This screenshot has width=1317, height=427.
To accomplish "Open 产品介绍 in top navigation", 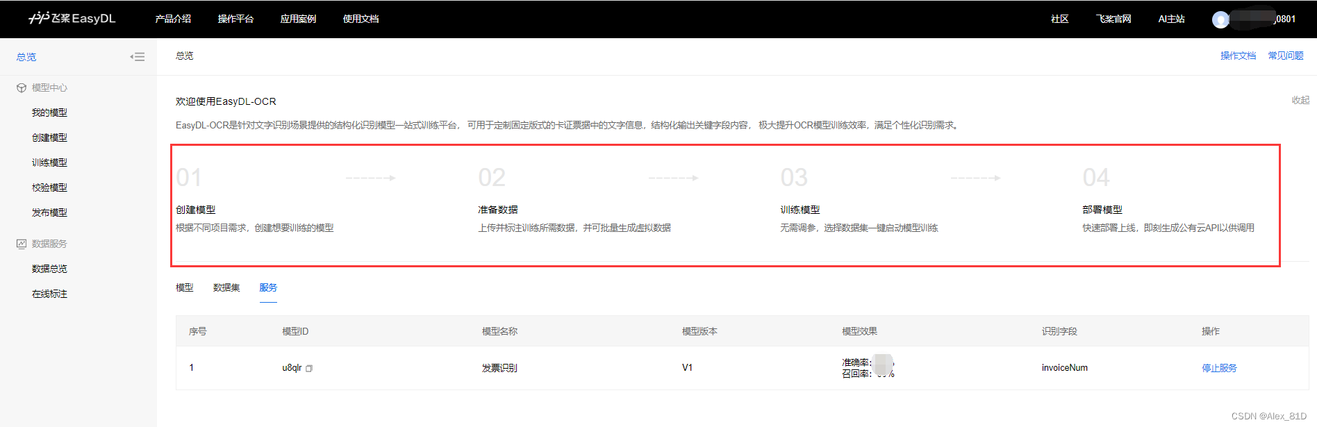I will tap(173, 19).
